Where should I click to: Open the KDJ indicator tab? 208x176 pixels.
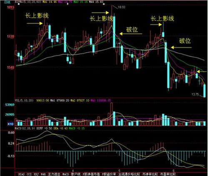(36, 174)
